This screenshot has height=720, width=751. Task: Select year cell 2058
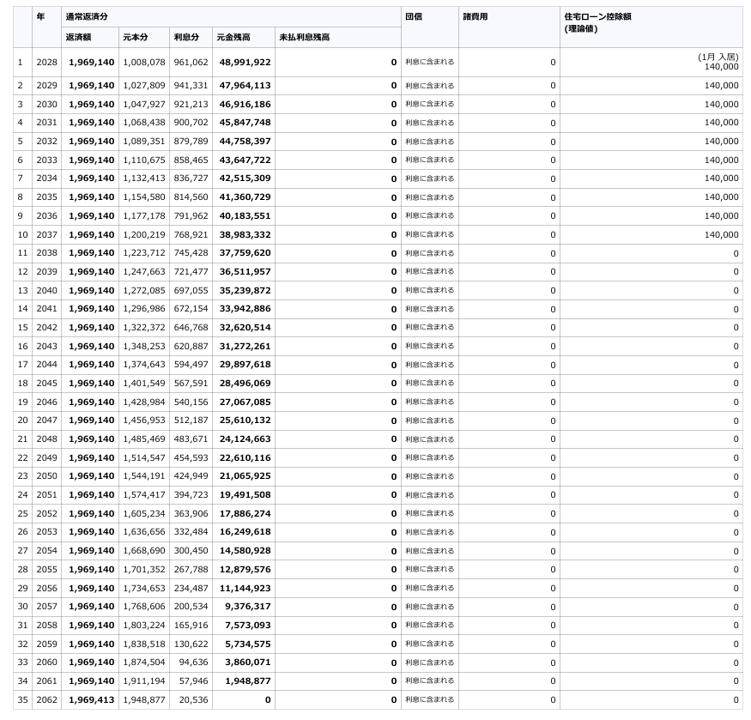pyautogui.click(x=46, y=625)
